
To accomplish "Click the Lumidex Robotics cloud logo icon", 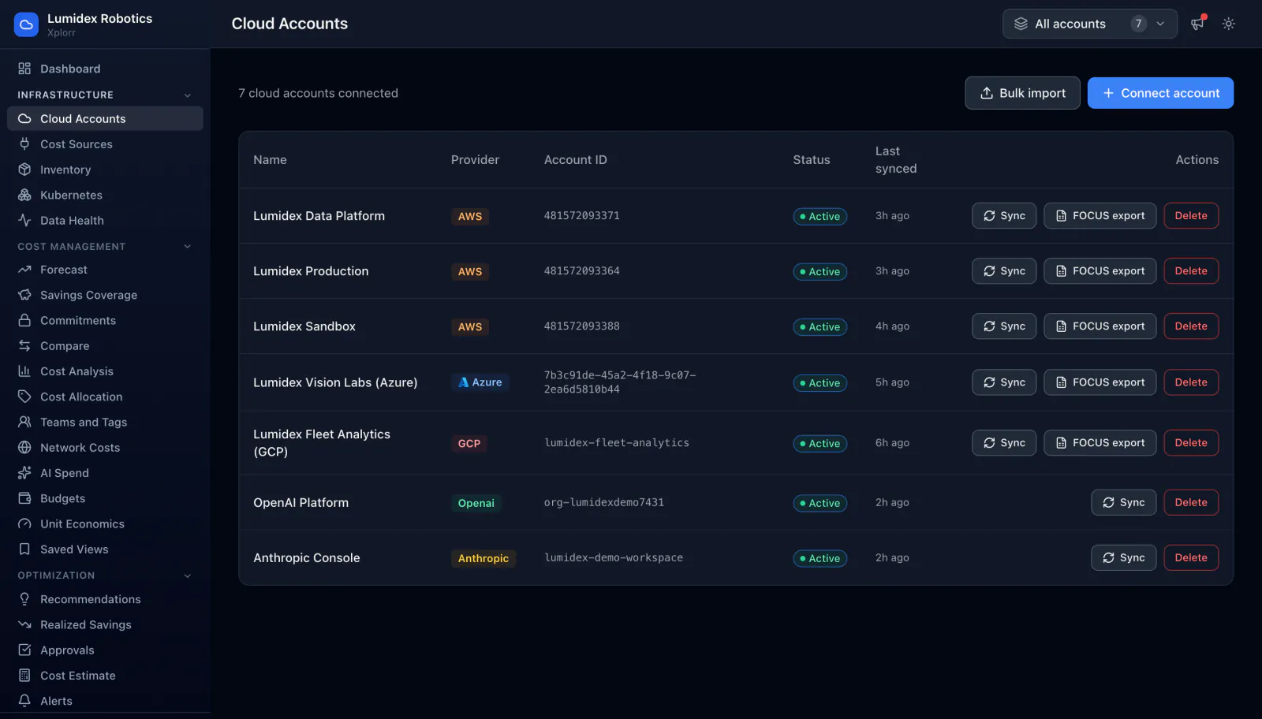I will (26, 24).
